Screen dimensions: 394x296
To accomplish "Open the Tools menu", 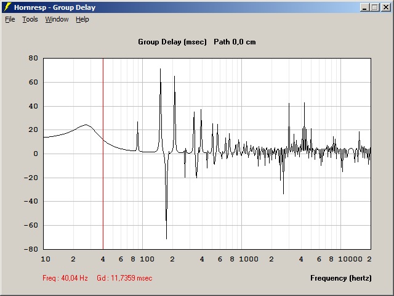I will [x=30, y=19].
